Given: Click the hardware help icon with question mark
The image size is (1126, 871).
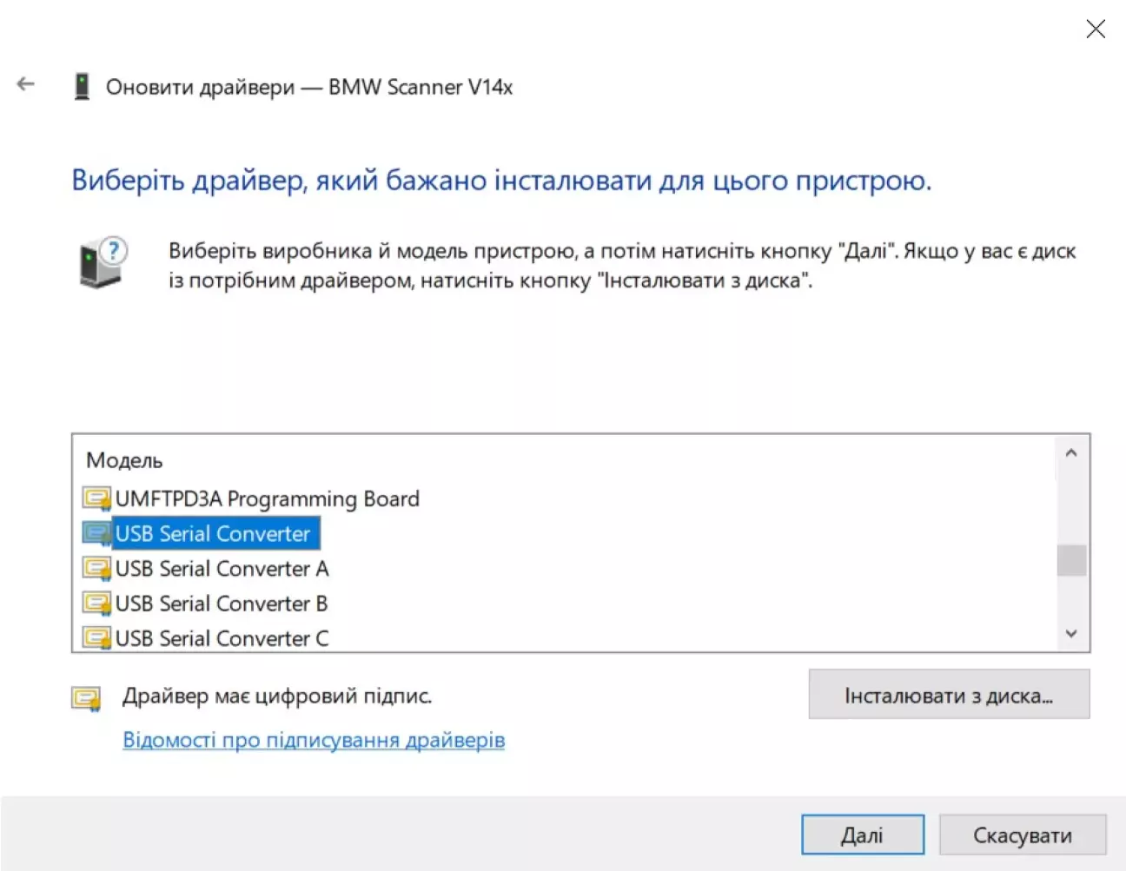Looking at the screenshot, I should pos(103,262).
